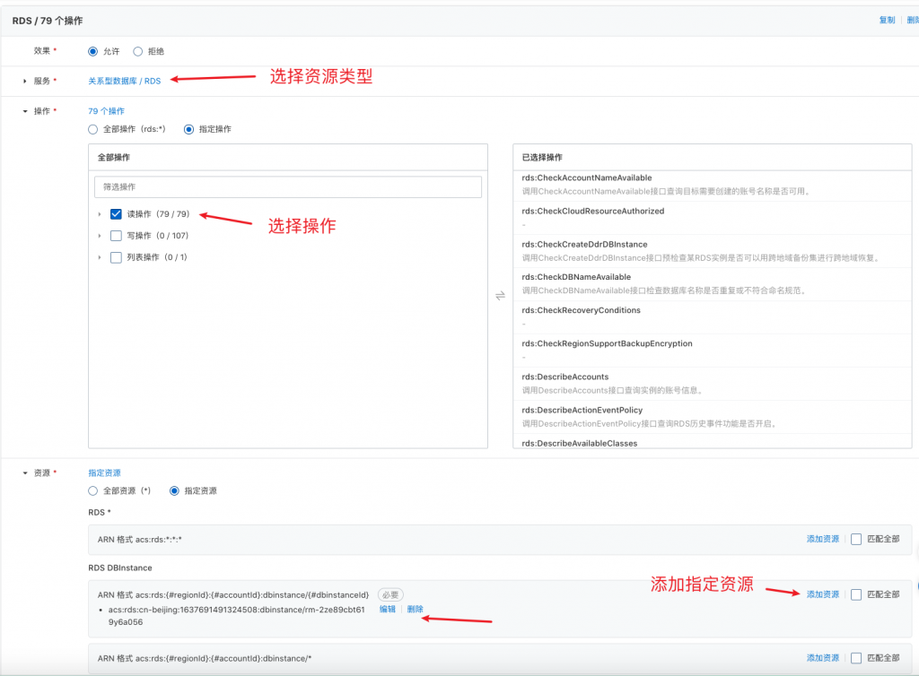Check 匹配全部 for ARN acs:rds:*:*:*
919x676 pixels.
(x=856, y=539)
